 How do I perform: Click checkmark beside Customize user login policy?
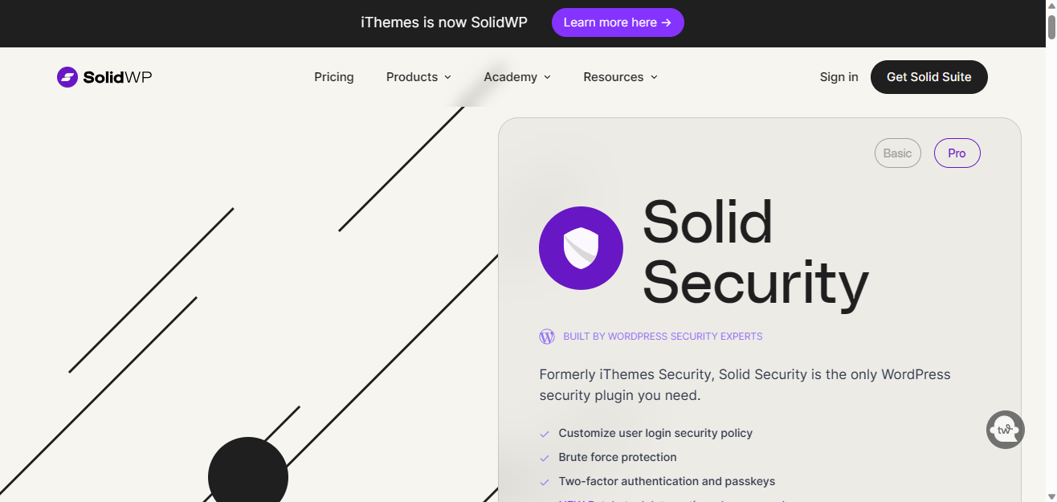[545, 434]
